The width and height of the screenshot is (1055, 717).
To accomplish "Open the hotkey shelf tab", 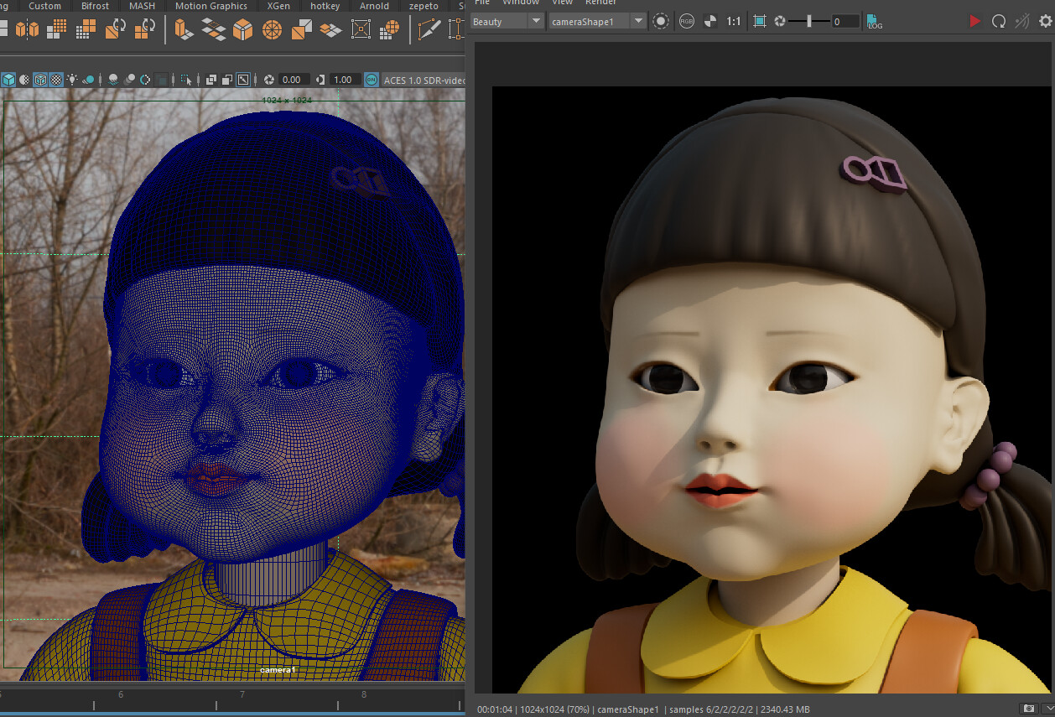I will pos(325,6).
